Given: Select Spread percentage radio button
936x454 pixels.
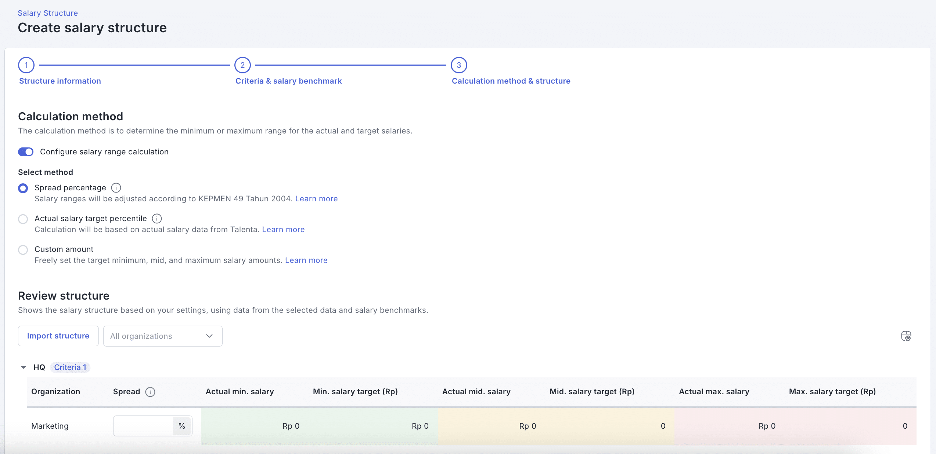Looking at the screenshot, I should pyautogui.click(x=23, y=188).
